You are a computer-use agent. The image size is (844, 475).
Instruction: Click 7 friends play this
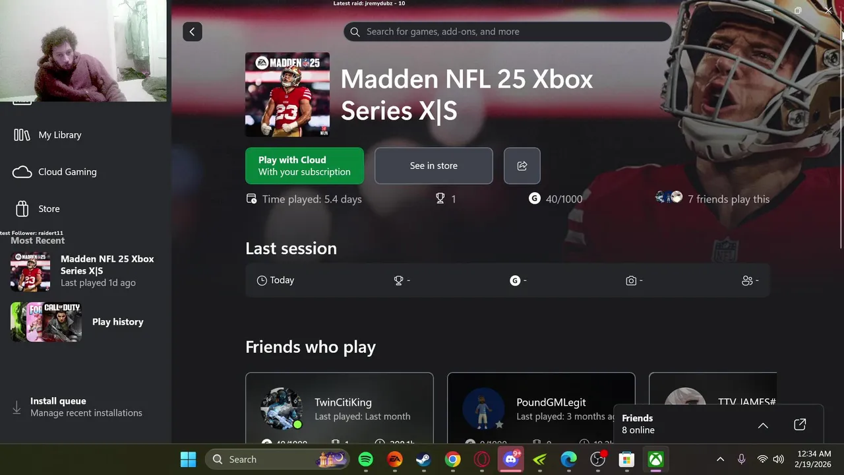tap(729, 199)
